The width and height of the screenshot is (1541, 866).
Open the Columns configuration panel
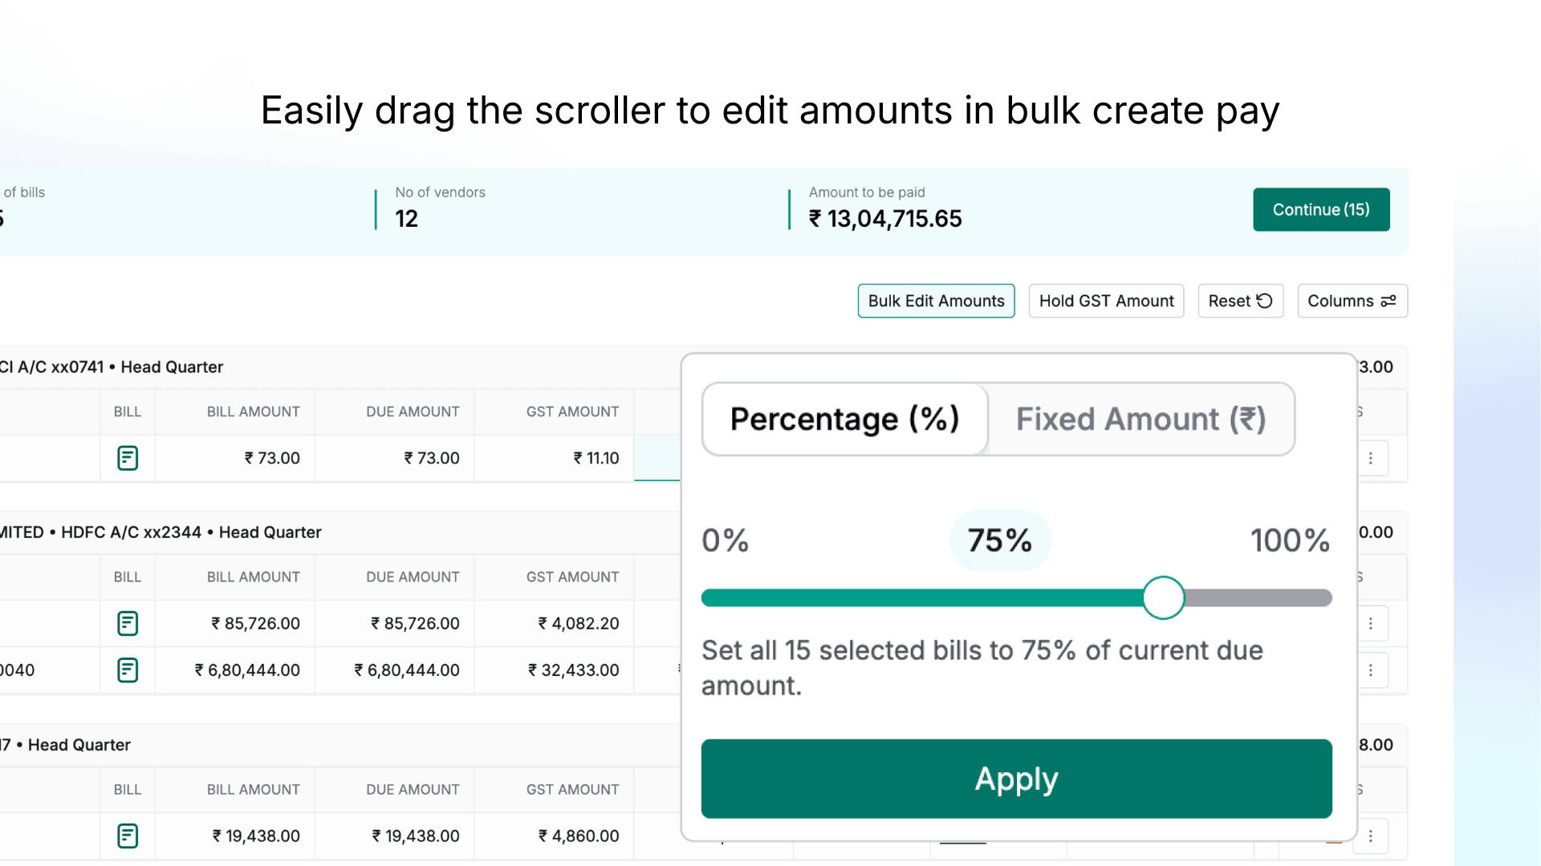click(1352, 301)
